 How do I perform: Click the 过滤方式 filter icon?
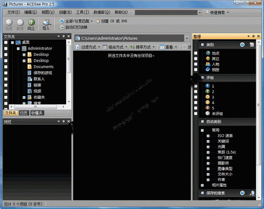click(x=78, y=47)
